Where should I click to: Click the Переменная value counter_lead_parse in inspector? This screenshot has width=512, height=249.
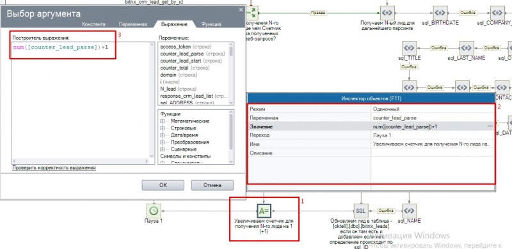click(433, 117)
